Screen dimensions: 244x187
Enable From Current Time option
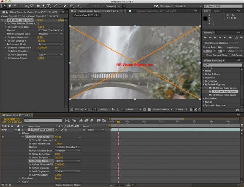point(204,55)
